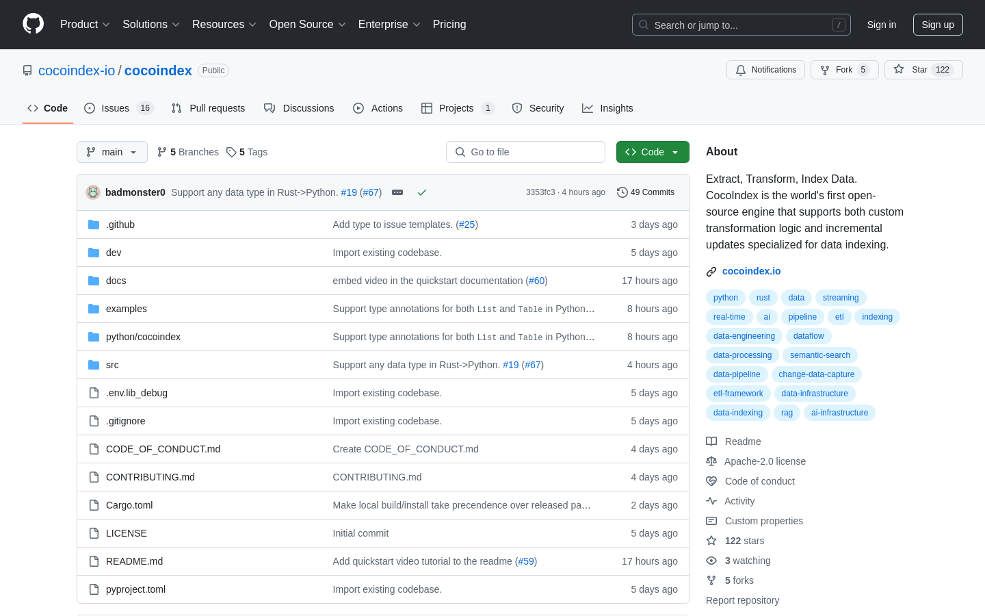Click the Pricing link
The image size is (985, 616).
click(x=449, y=24)
